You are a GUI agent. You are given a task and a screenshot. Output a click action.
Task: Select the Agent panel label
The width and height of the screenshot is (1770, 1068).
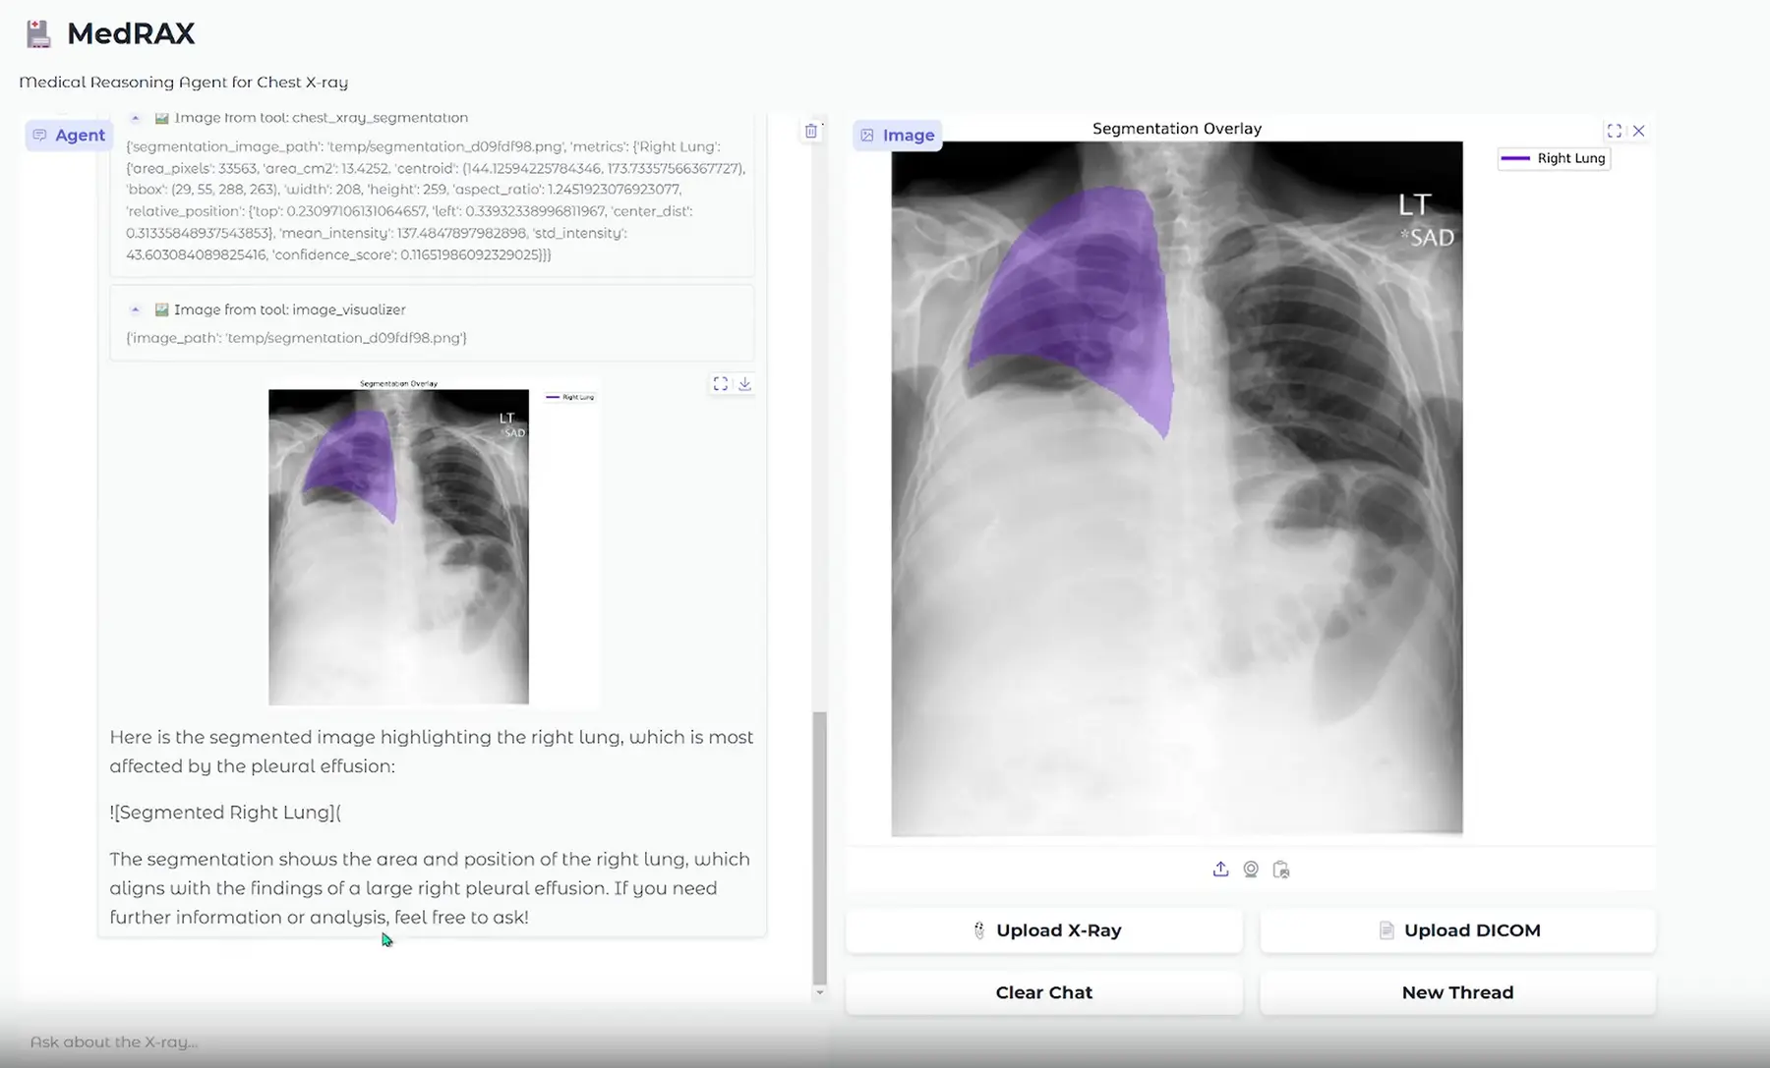click(x=69, y=136)
